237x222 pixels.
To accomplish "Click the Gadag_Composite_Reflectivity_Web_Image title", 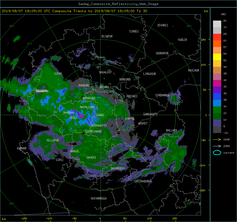I will click(118, 4).
